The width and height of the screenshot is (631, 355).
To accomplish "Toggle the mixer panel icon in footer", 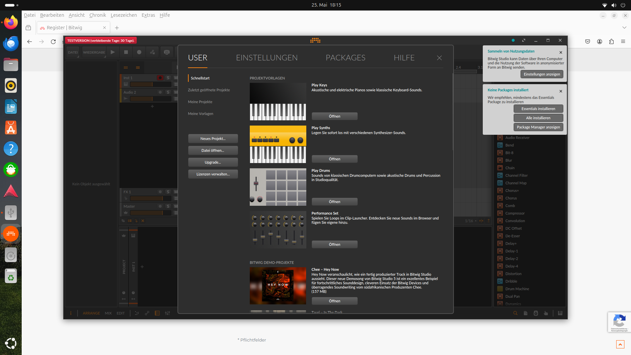I will pyautogui.click(x=167, y=313).
